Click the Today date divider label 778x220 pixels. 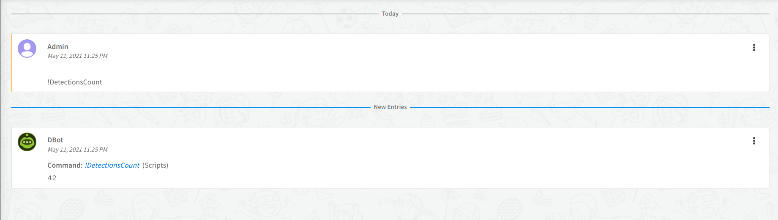coord(390,14)
